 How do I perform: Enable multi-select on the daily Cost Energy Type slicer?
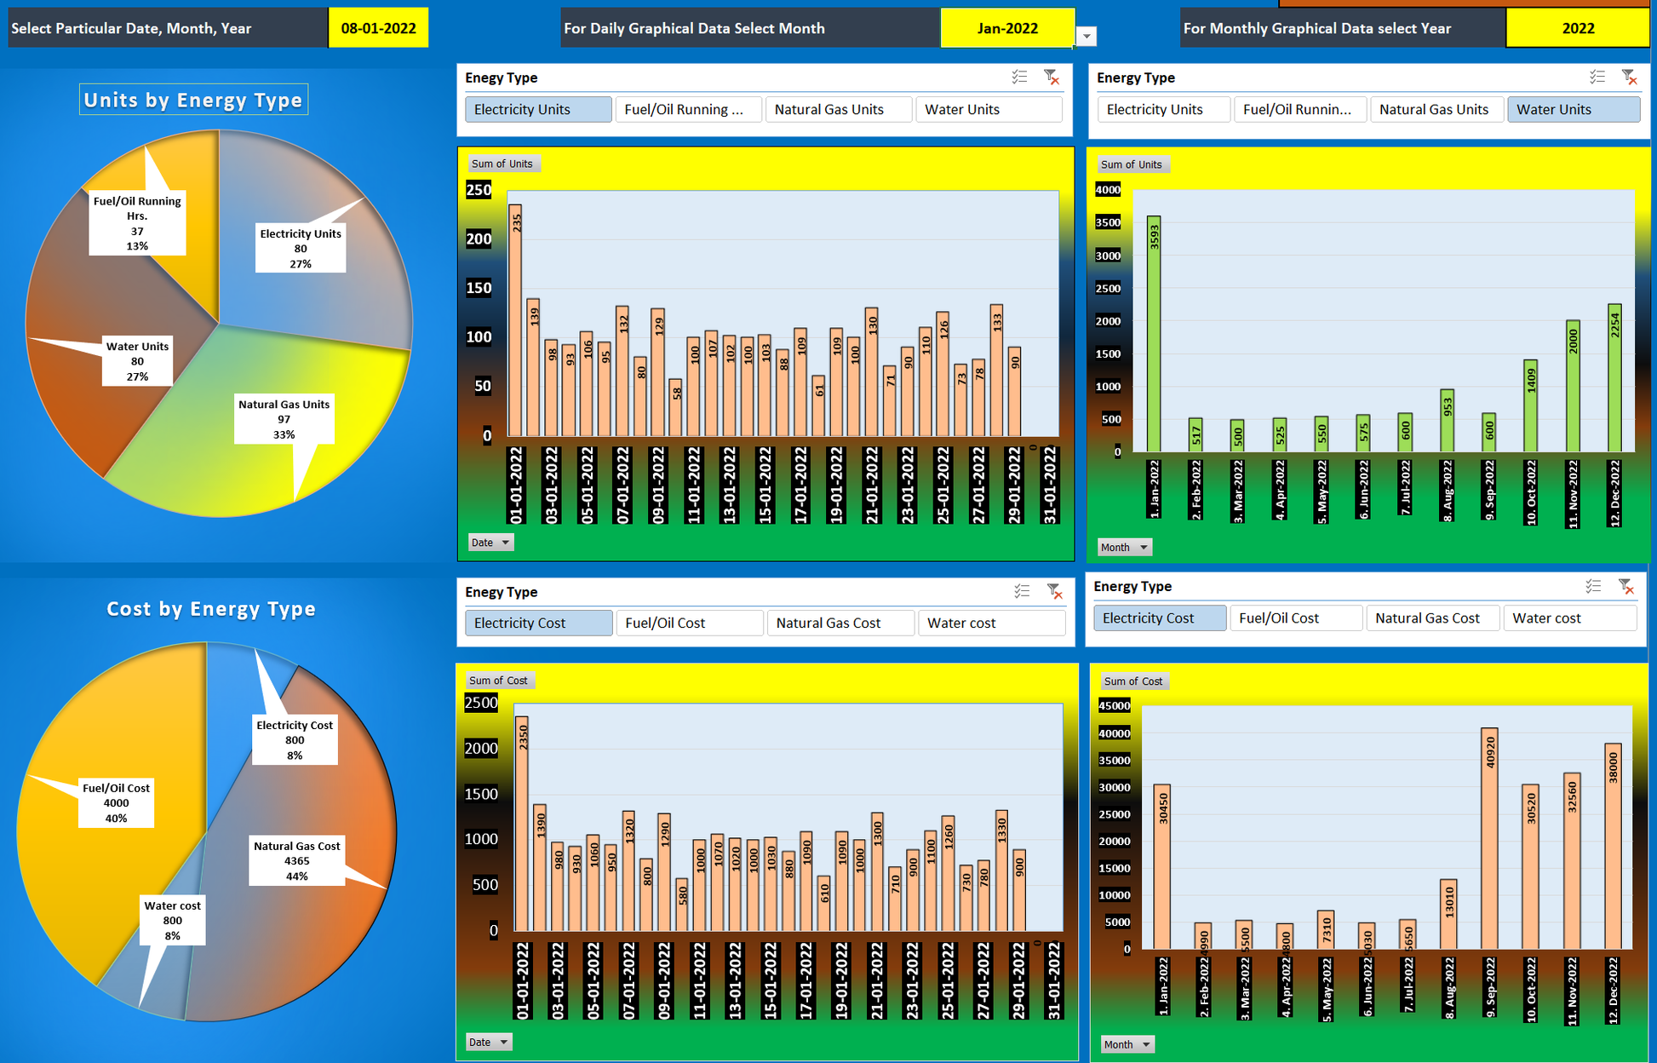click(1023, 590)
